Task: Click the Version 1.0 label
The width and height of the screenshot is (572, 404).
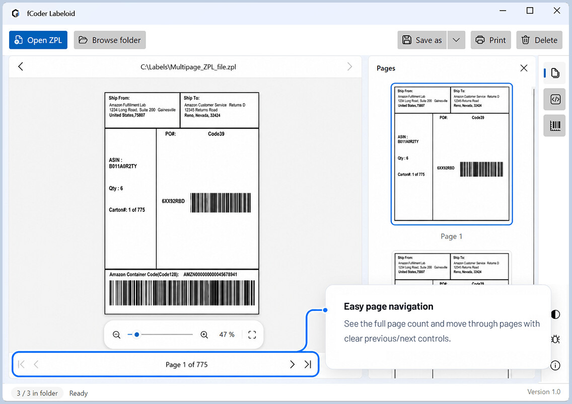Action: pos(543,391)
